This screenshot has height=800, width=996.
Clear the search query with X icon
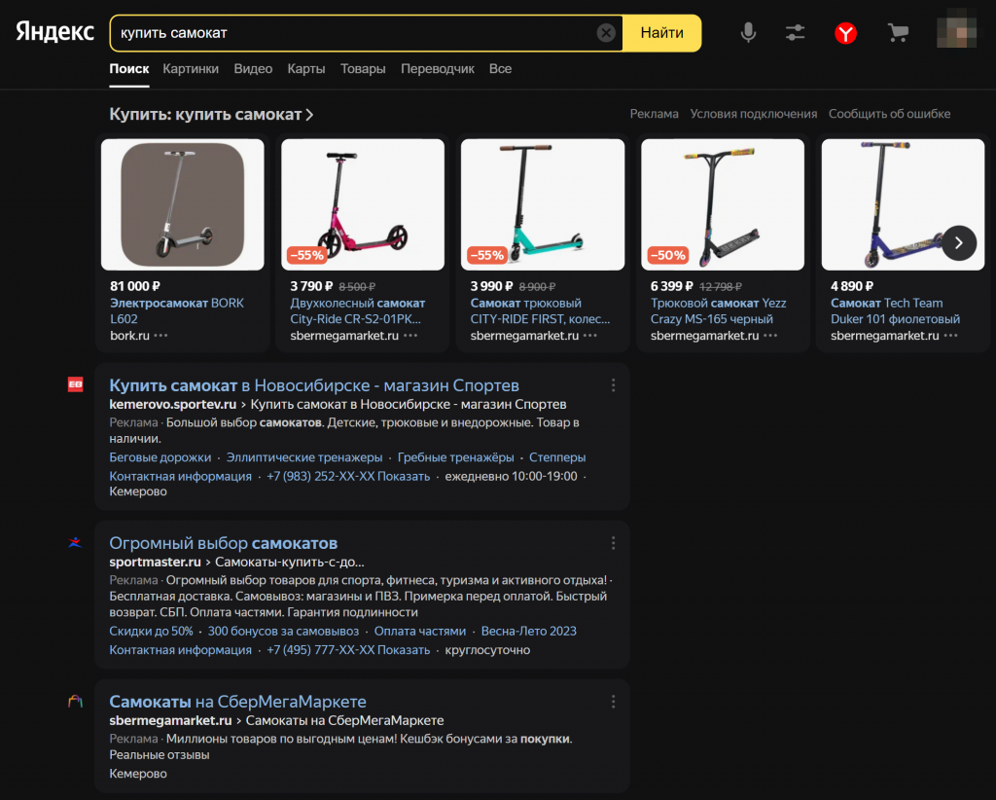pyautogui.click(x=606, y=32)
